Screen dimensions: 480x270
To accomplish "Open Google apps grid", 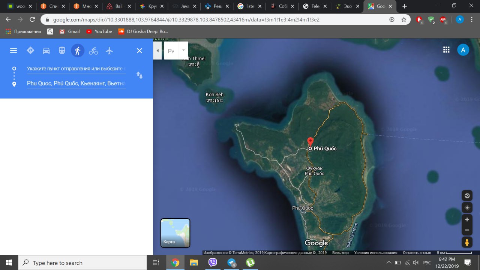I will 446,50.
